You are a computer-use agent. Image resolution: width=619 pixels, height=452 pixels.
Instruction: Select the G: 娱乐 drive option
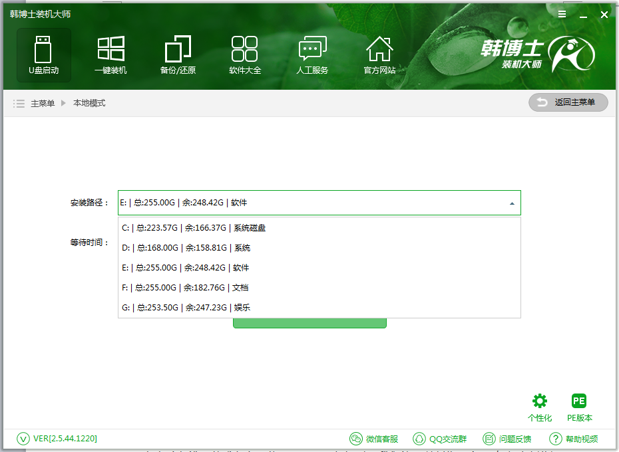click(319, 307)
